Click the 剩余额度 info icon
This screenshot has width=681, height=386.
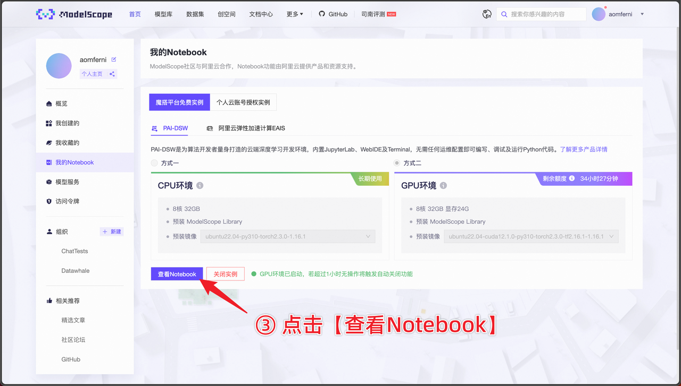[x=572, y=178]
